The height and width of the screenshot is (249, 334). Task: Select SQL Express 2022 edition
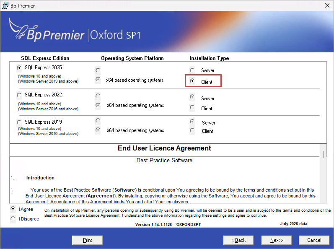pos(19,95)
